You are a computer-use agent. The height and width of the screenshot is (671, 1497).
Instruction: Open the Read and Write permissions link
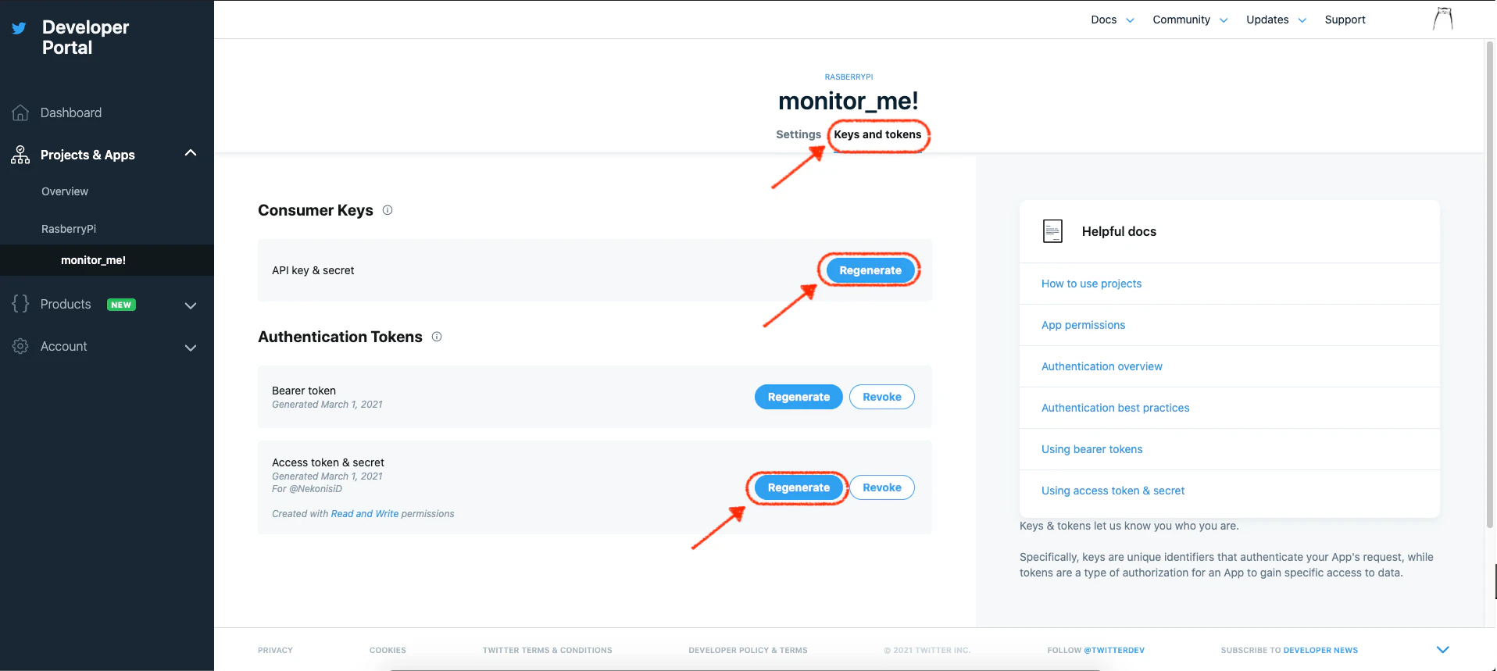[x=365, y=514]
